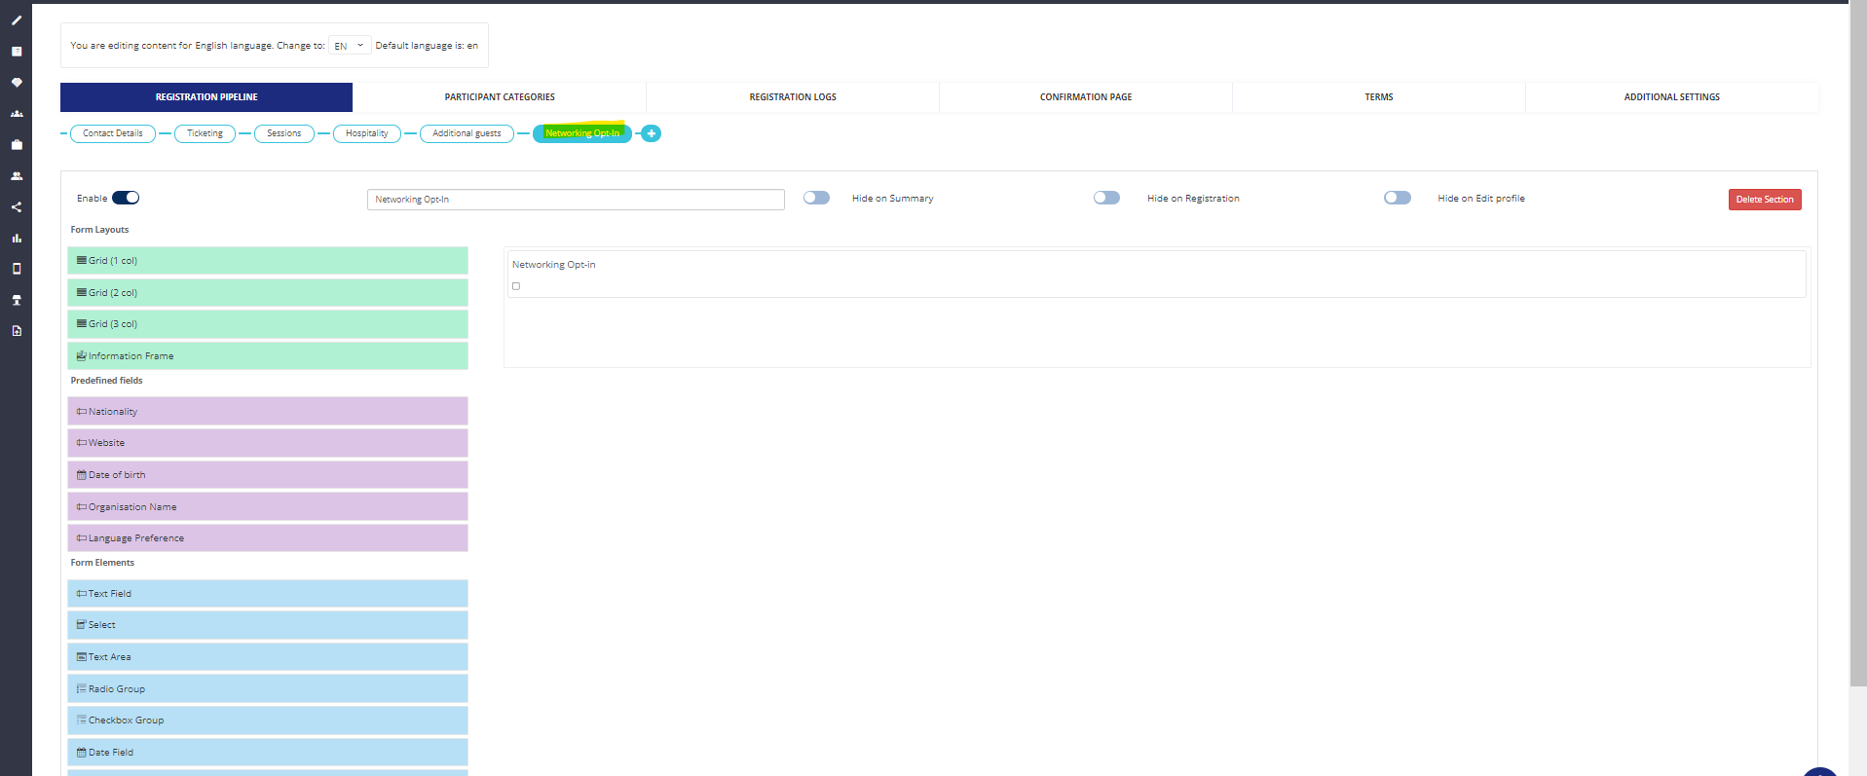Screen dimensions: 1867x776
Task: Click the pencil edit icon in sidebar
Action: (17, 20)
